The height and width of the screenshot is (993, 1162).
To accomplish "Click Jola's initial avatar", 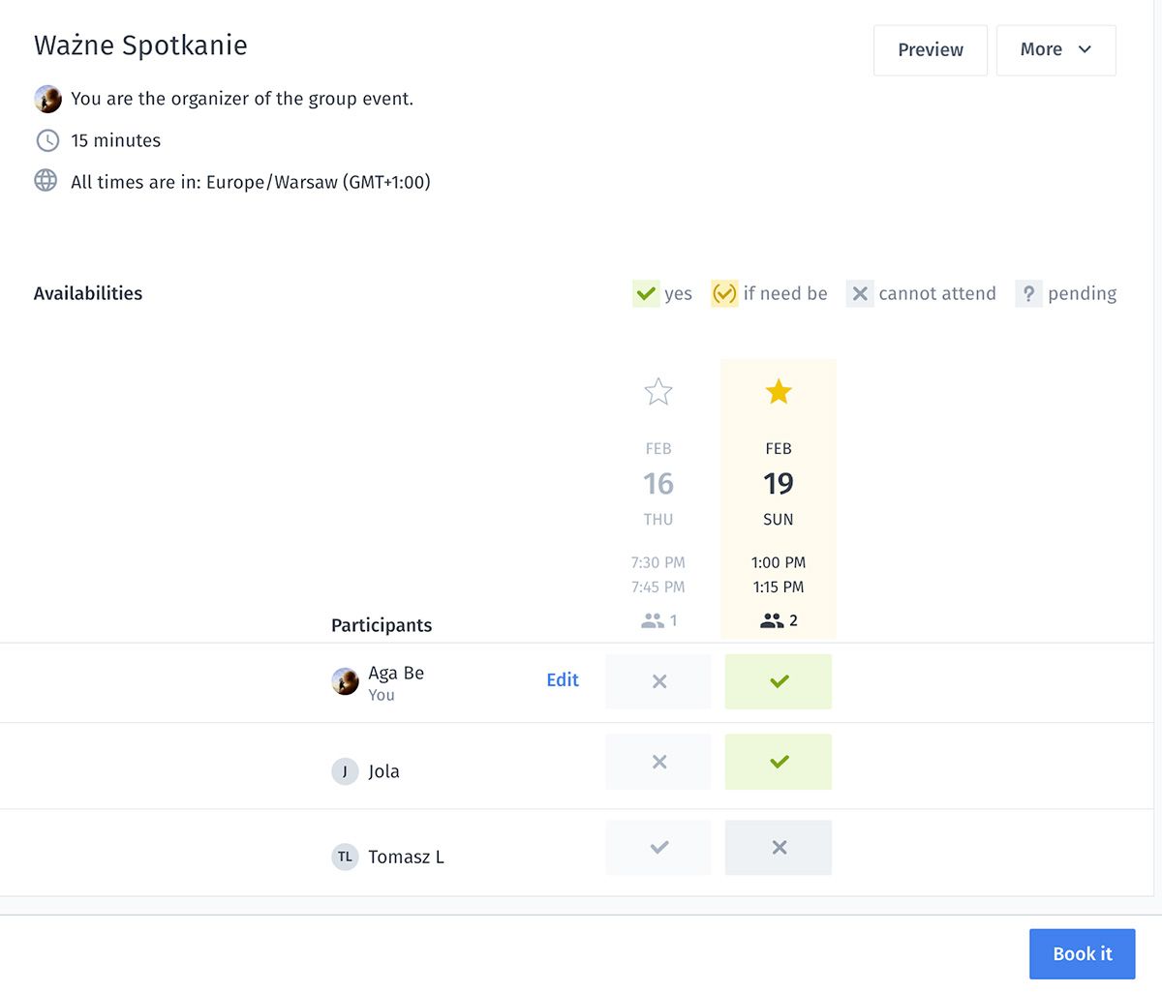I will click(x=345, y=771).
